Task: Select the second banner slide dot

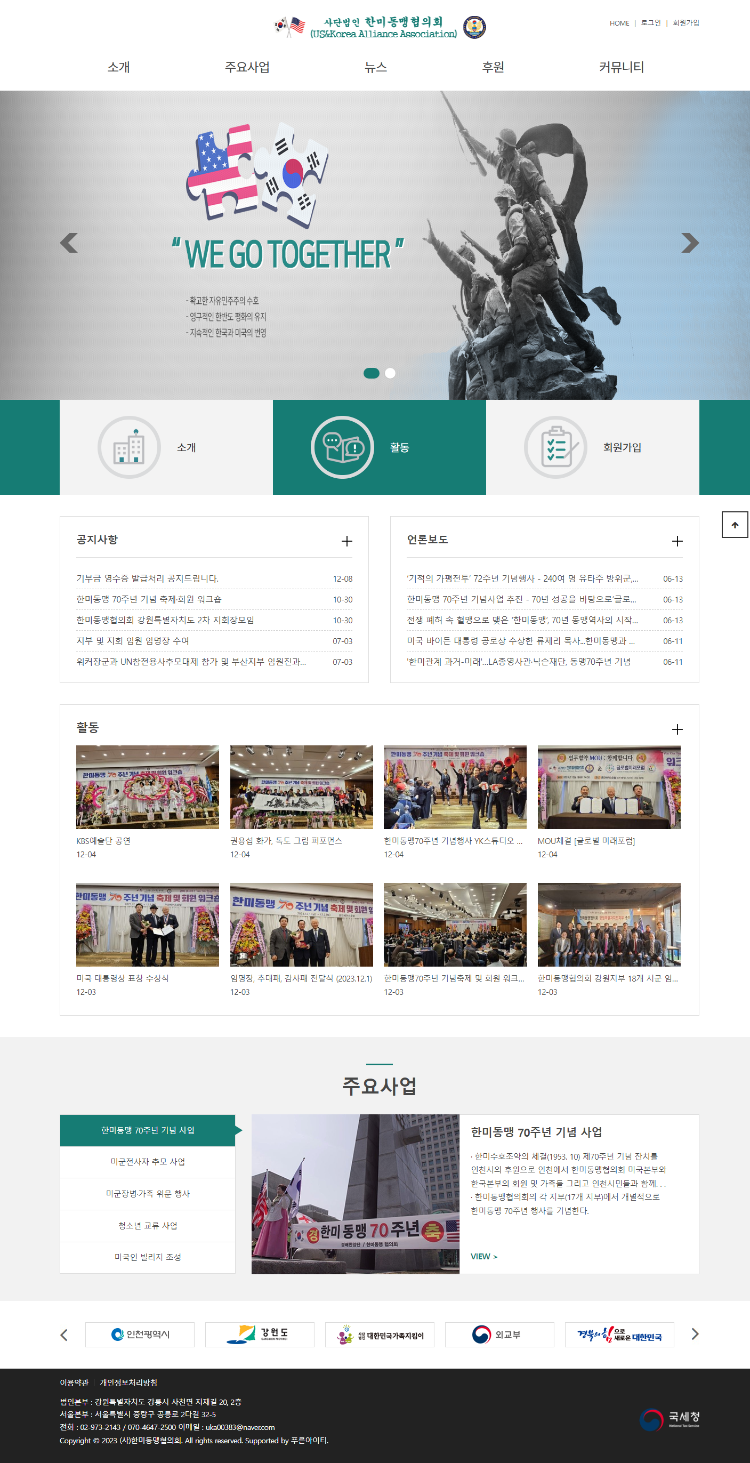Action: [390, 373]
